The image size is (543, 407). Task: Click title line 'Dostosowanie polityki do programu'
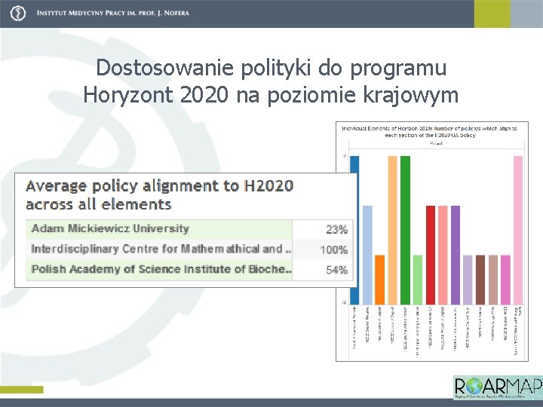(x=271, y=68)
